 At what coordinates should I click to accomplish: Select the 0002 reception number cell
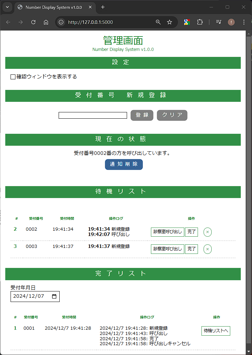(32, 229)
